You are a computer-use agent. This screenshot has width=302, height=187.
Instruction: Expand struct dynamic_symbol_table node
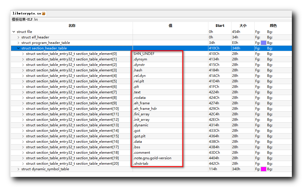coord(18,169)
